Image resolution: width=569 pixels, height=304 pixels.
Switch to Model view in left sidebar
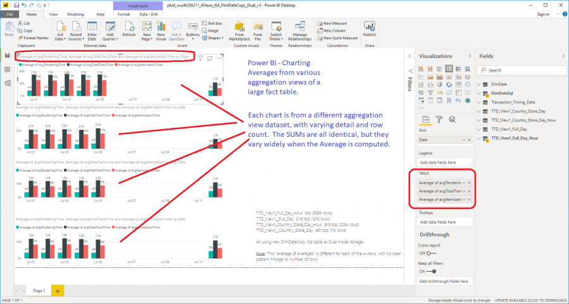(7, 83)
